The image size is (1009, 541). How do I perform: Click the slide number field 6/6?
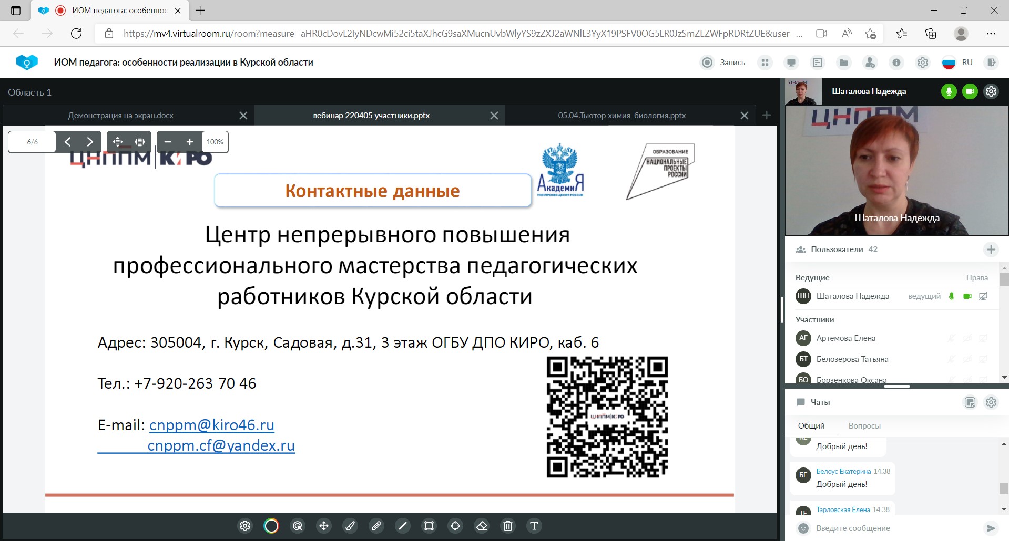coord(33,142)
